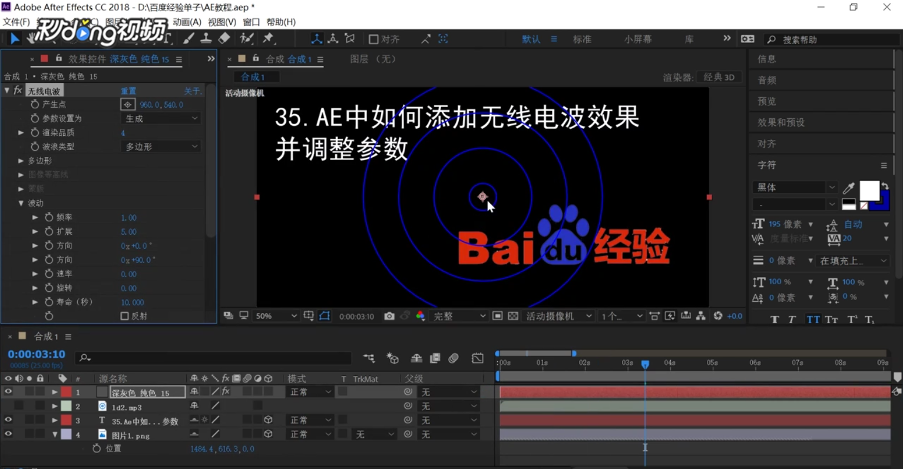Open 文件(F) menu
903x469 pixels.
(16, 22)
